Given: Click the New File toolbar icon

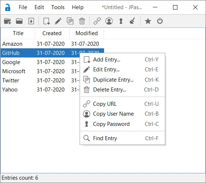Looking at the screenshot, I should 7,21.
